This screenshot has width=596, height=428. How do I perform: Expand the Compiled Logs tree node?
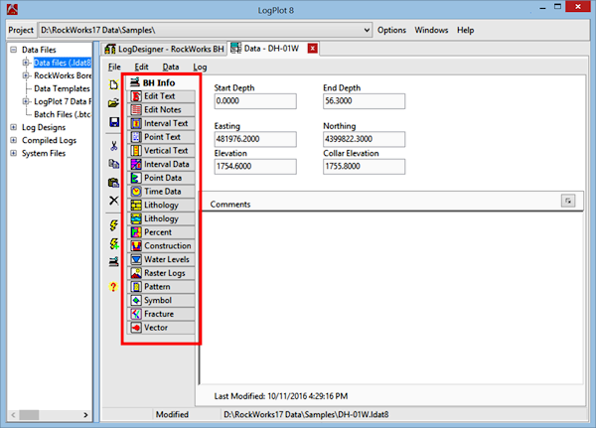tap(13, 140)
